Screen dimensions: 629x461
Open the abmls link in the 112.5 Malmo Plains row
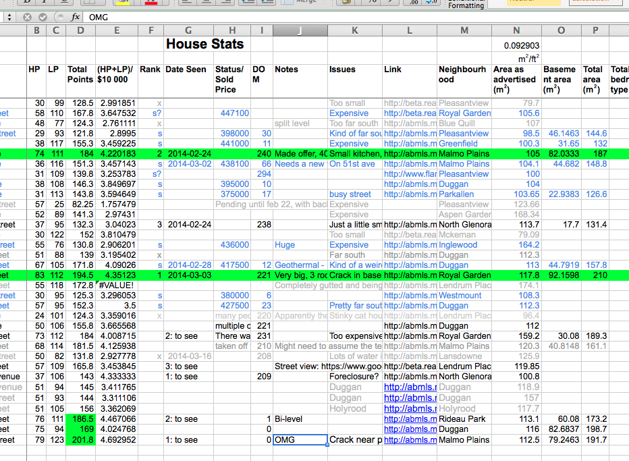pos(410,439)
